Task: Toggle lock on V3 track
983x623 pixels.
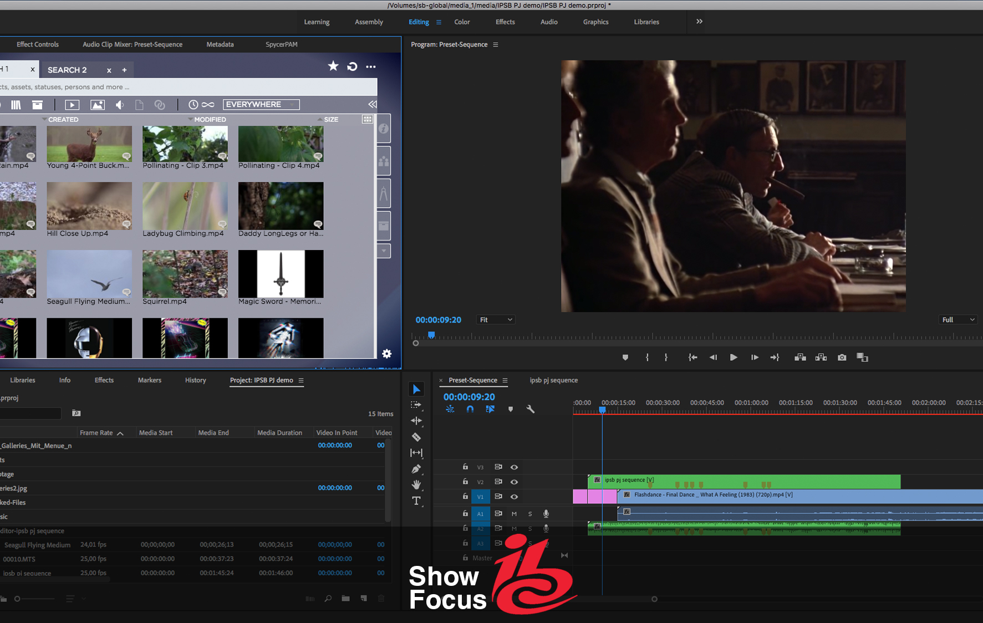Action: [465, 467]
